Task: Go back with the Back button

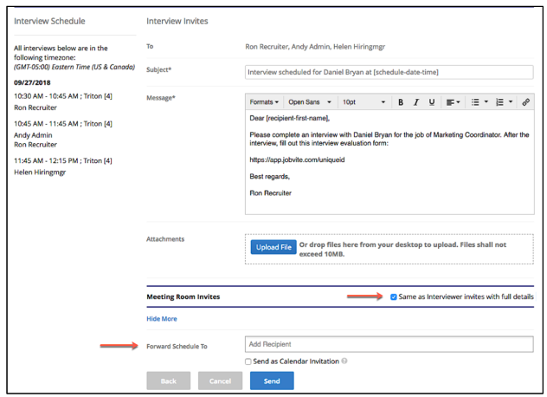Action: [x=169, y=381]
